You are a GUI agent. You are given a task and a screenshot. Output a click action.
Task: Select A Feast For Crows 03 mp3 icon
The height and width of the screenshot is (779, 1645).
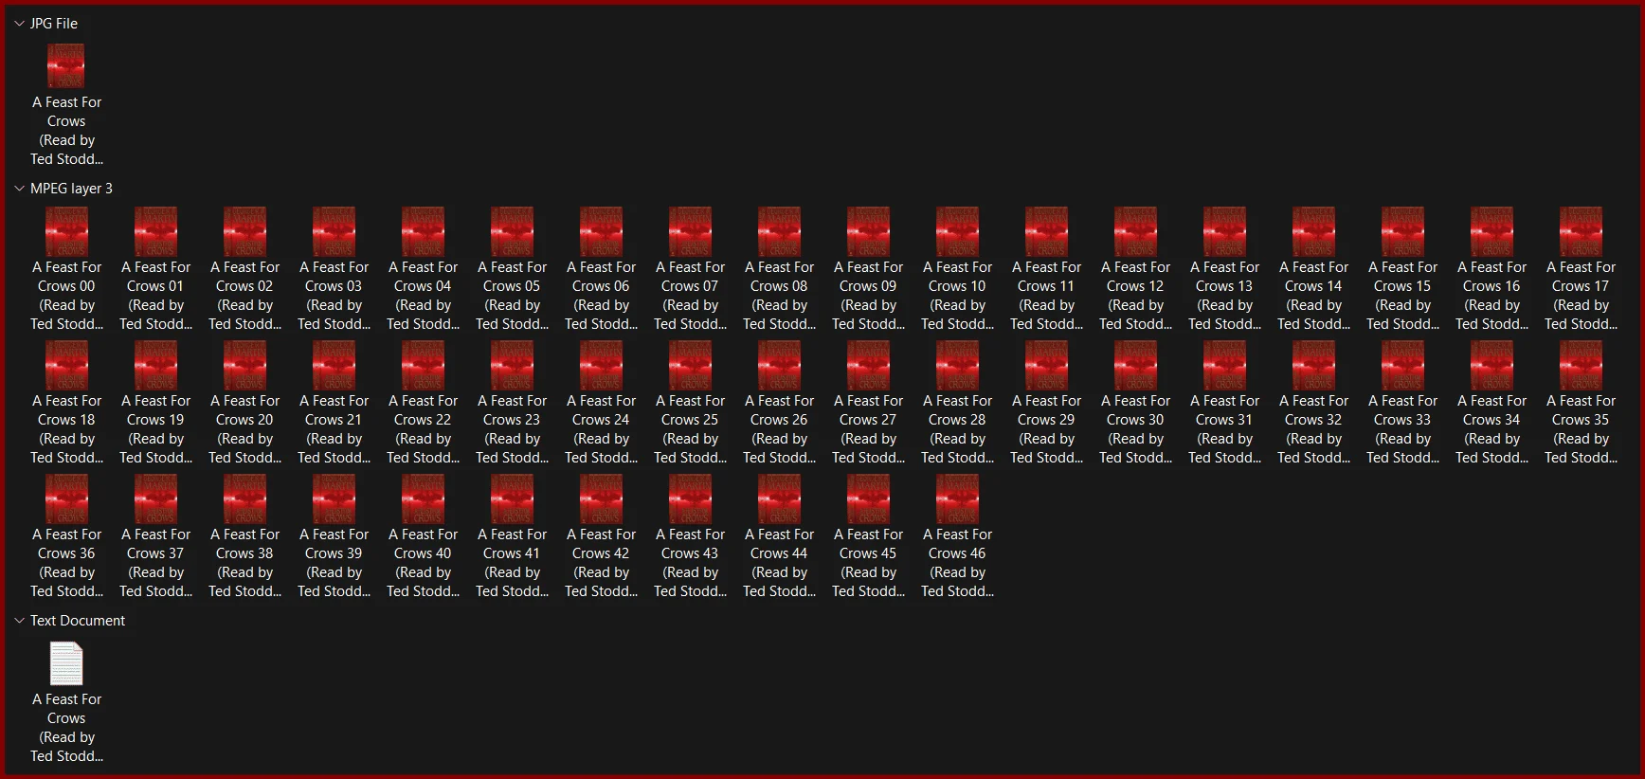click(x=334, y=231)
